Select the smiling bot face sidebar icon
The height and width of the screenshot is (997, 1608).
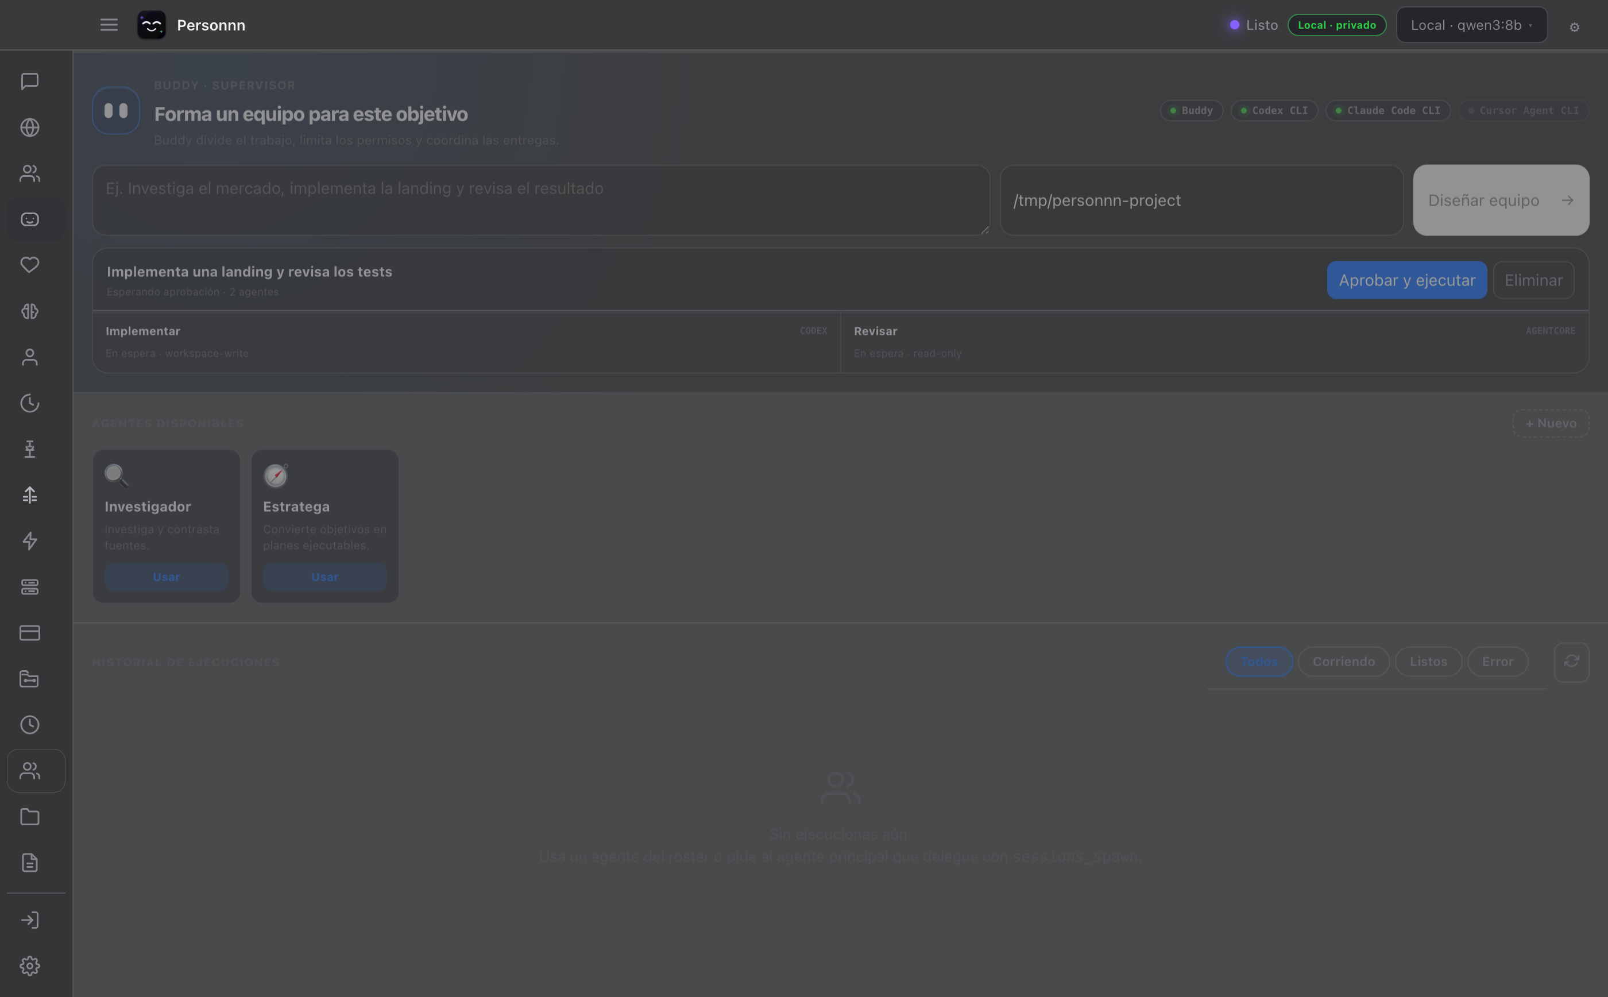[30, 219]
